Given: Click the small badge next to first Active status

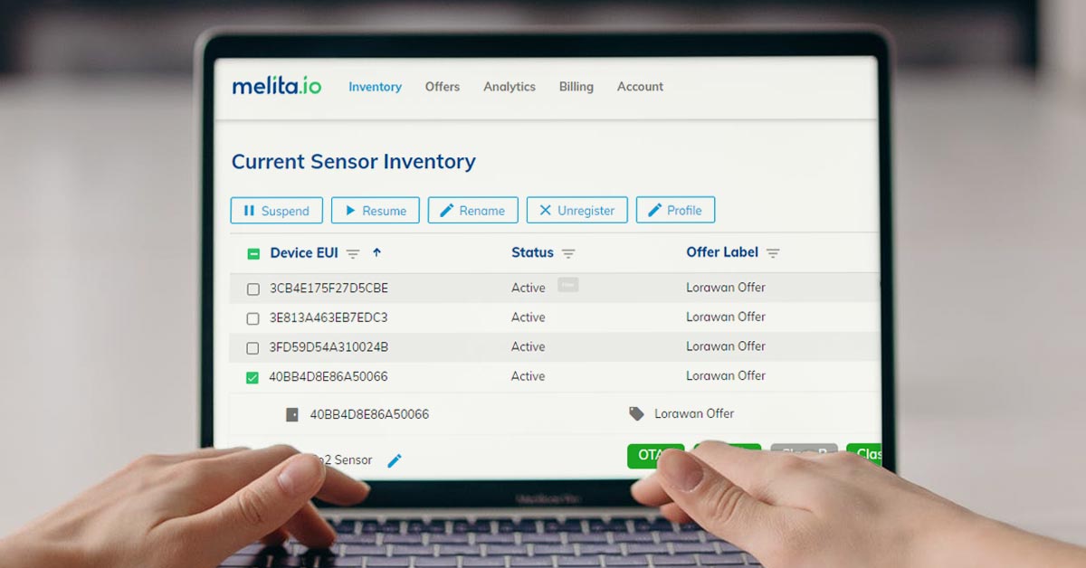Looking at the screenshot, I should (567, 284).
